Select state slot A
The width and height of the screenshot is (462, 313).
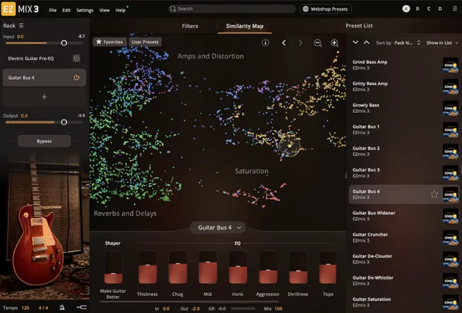point(406,9)
